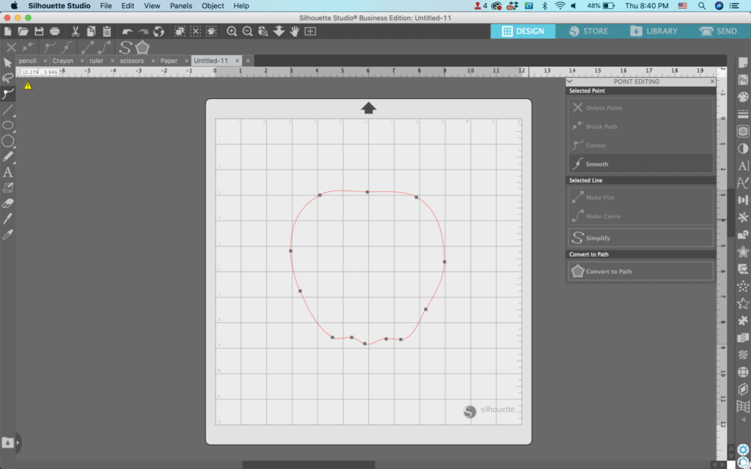The width and height of the screenshot is (751, 469).
Task: Save the document with the floppy disk icon
Action: 39,32
